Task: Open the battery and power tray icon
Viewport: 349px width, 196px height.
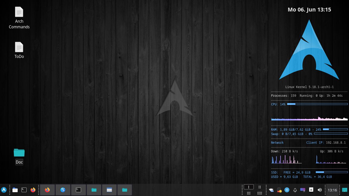Action: tap(279, 190)
